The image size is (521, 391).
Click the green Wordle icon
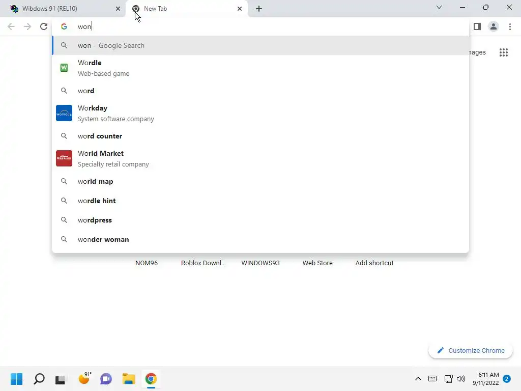pos(64,68)
